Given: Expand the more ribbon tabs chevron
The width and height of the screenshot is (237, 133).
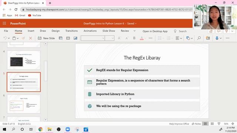Looking at the screenshot, I should point(134,31).
